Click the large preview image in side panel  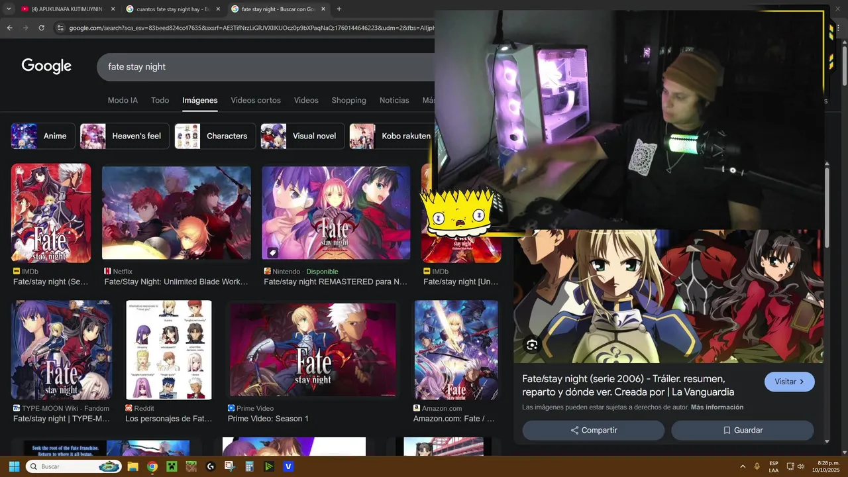(669, 296)
